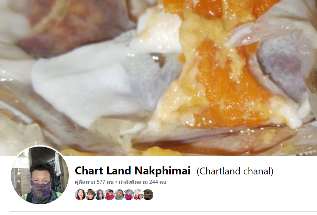Select the white-hat woman follower avatar

pos(139,195)
